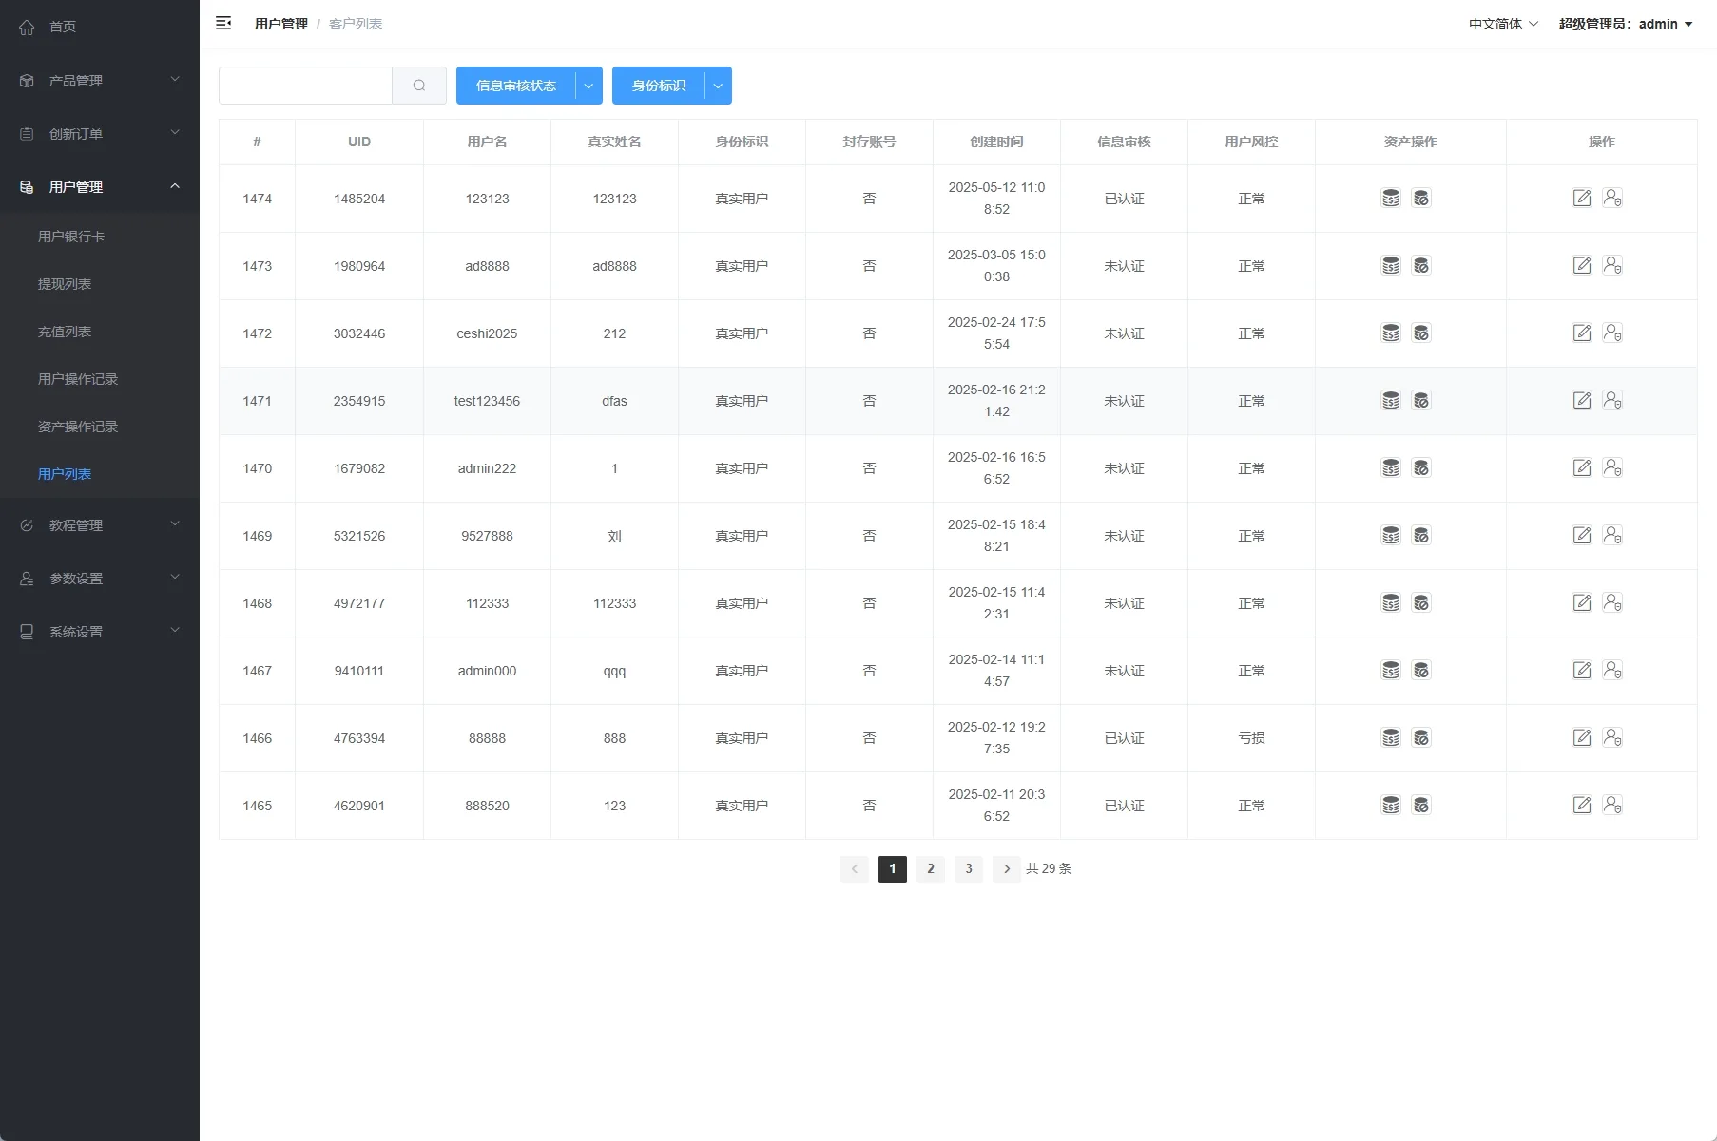
Task: Click the home icon beside 首页
Action: [26, 27]
